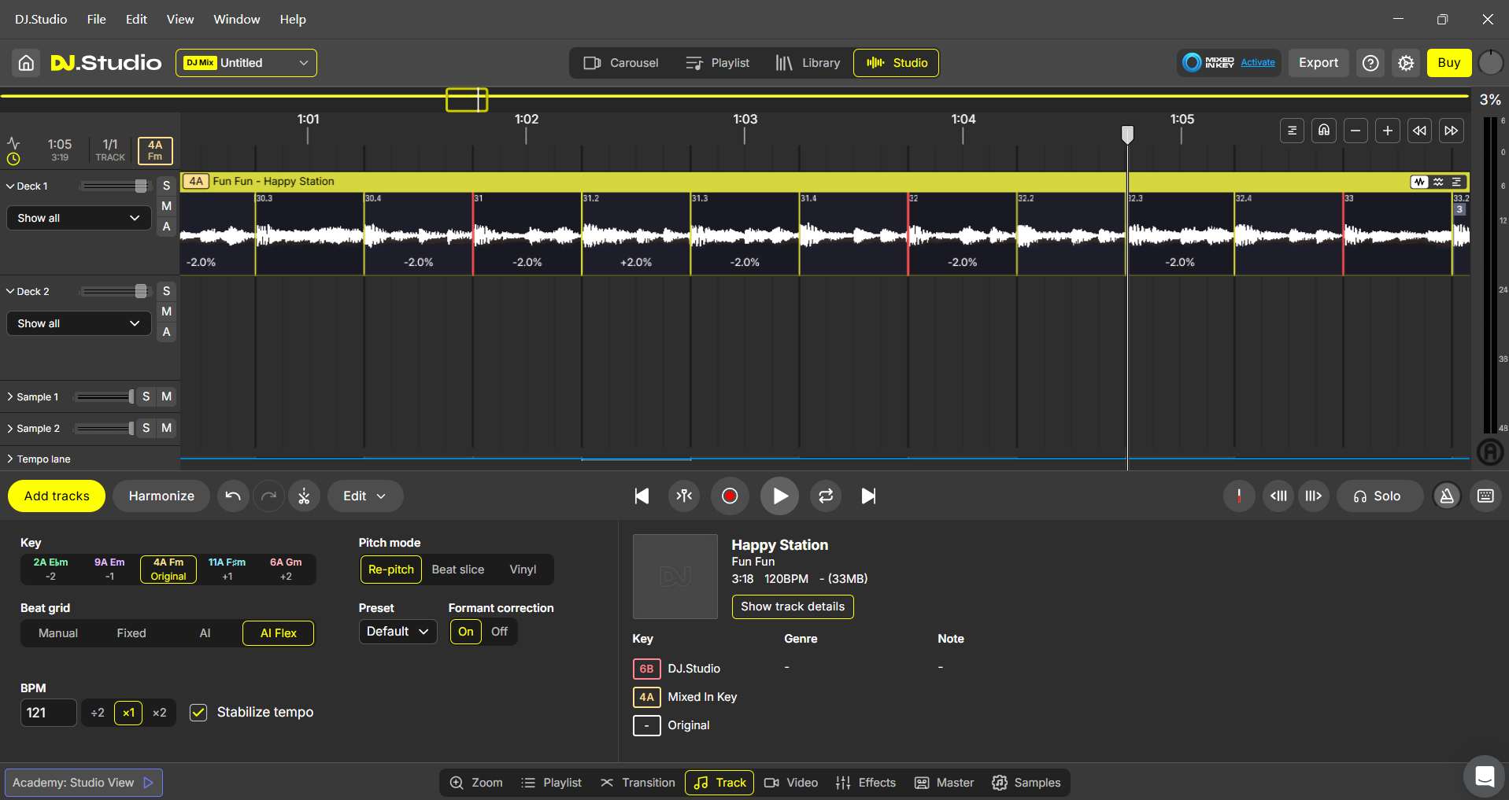Skip to next track icon
This screenshot has width=1509, height=800.
(x=868, y=496)
